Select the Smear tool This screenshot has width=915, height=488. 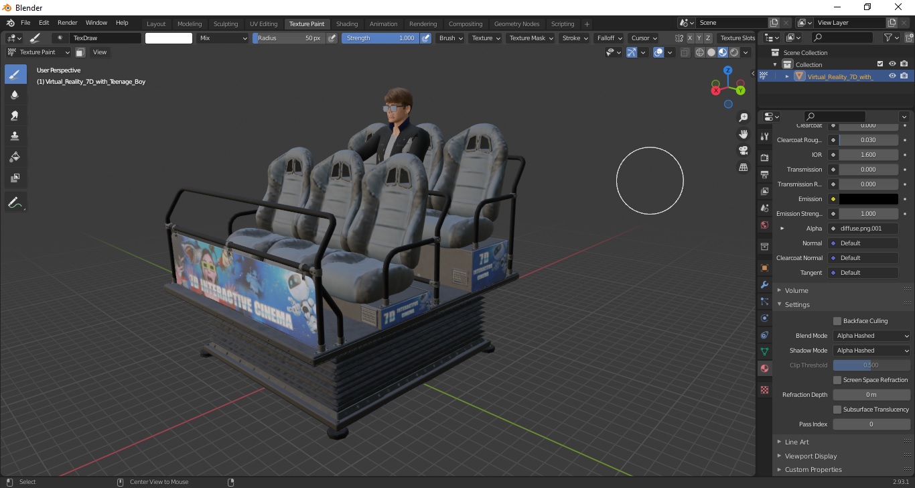(x=15, y=115)
